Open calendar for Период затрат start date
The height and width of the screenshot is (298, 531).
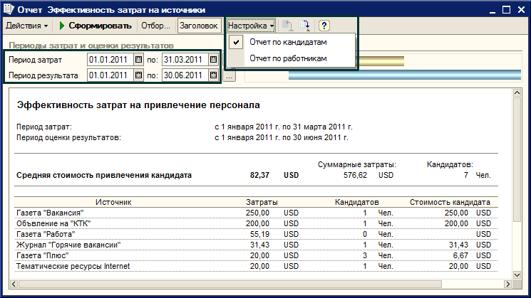click(x=139, y=59)
